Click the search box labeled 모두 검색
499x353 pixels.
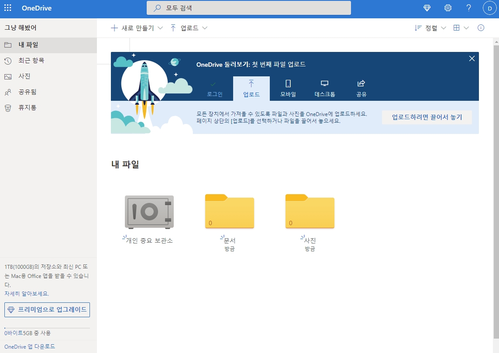(248, 8)
